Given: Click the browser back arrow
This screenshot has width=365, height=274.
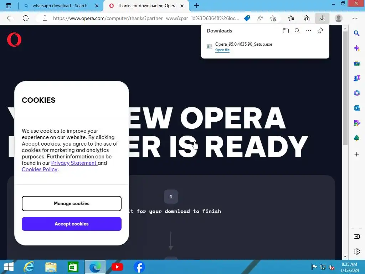Looking at the screenshot, I should click(10, 18).
